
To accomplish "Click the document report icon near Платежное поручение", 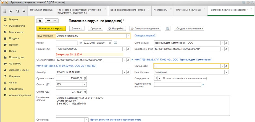I will tap(167, 29).
